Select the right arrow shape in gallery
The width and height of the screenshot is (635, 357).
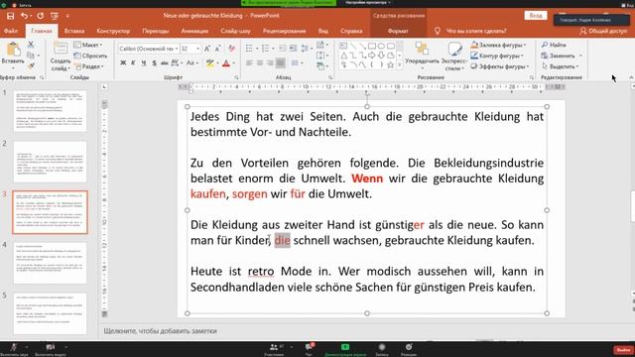(x=371, y=56)
